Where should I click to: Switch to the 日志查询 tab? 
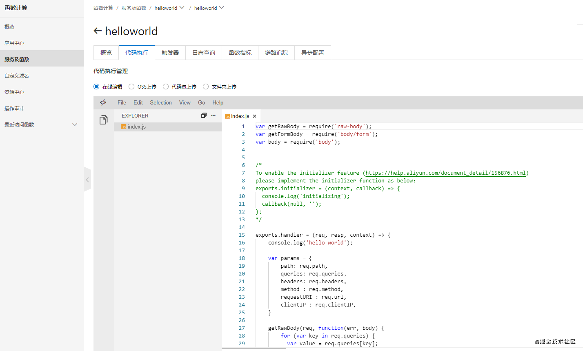204,53
